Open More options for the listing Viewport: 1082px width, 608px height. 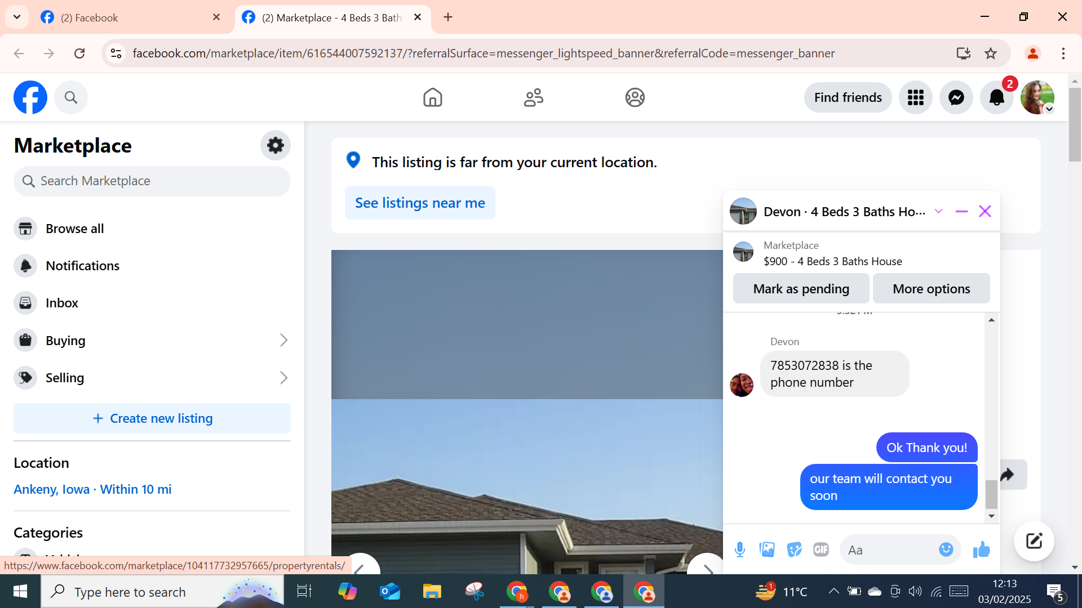click(931, 289)
